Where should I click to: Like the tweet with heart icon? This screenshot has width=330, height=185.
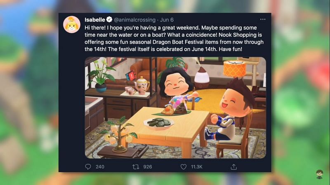pos(184,167)
